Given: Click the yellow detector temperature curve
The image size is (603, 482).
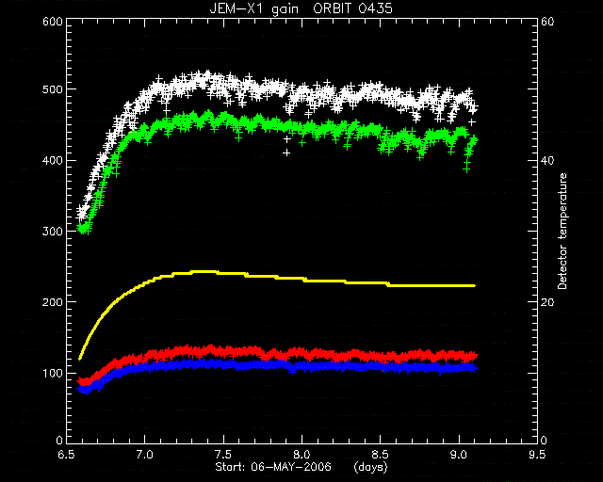Looking at the screenshot, I should pyautogui.click(x=277, y=277).
